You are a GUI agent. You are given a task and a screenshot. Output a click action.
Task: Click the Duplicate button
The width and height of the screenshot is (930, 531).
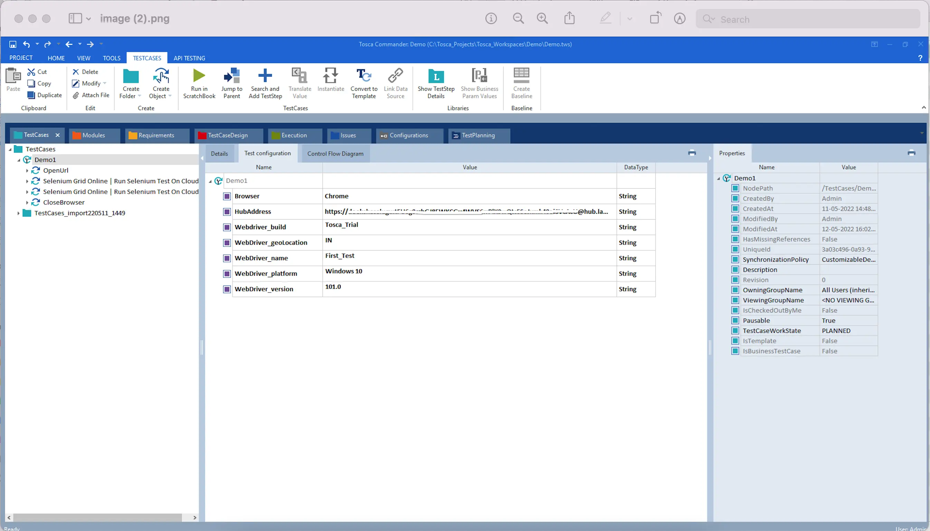45,95
